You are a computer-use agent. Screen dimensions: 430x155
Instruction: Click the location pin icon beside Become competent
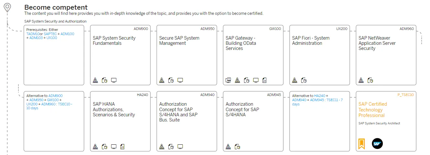tap(7, 8)
